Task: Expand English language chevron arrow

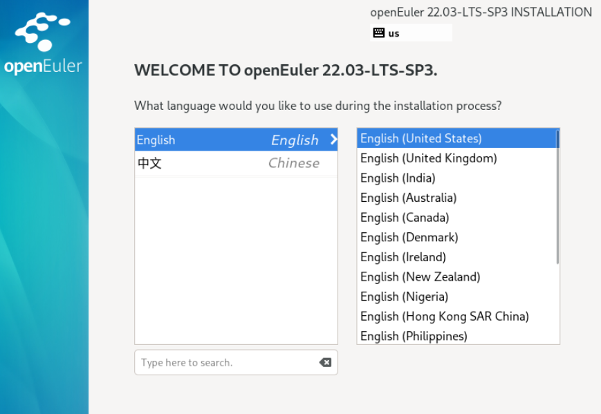Action: [x=333, y=140]
